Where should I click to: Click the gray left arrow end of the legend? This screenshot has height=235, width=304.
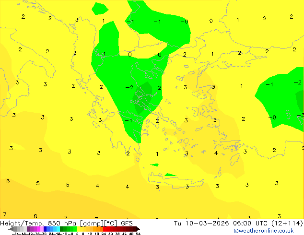[11, 229]
